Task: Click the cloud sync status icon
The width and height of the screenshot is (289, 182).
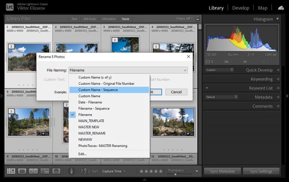Action: point(281,8)
